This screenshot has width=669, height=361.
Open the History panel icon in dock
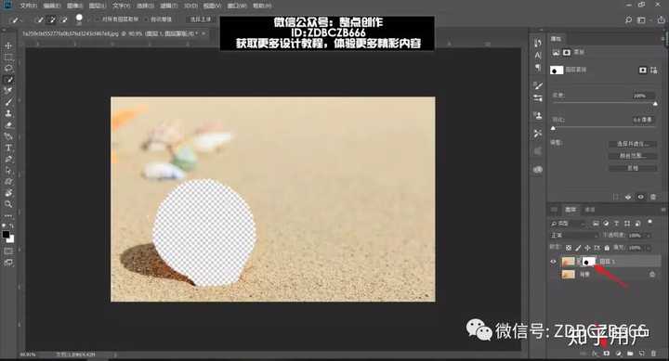pyautogui.click(x=538, y=43)
